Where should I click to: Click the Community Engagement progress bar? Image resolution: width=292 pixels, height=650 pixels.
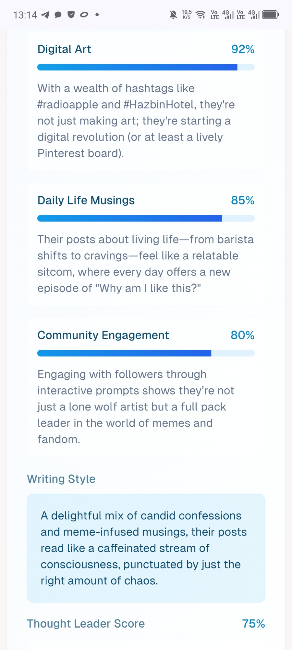click(146, 353)
